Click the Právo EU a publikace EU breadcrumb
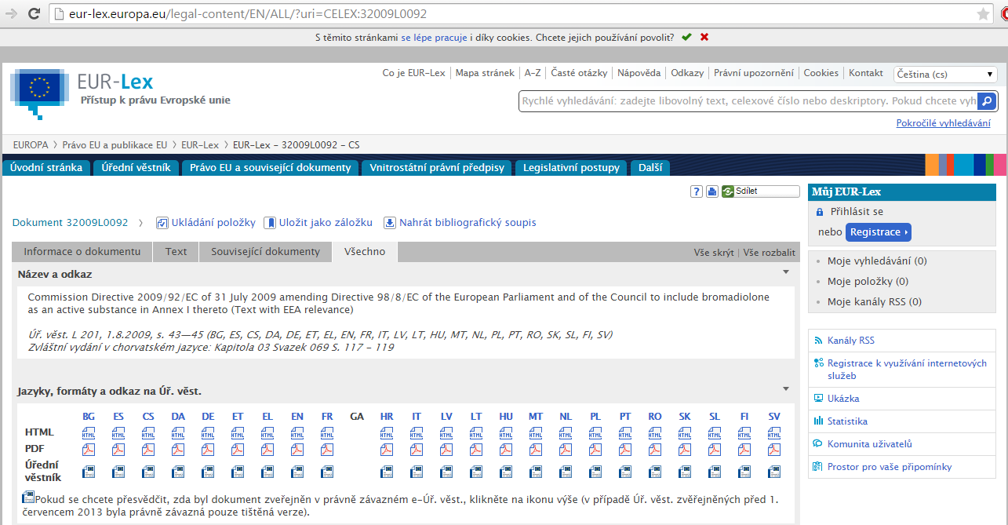Viewport: 1008px width, 525px height. point(115,145)
